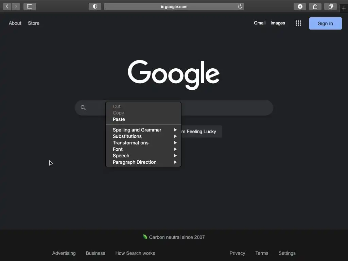Expand Spelling and Grammar submenu arrow
This screenshot has height=261, width=348.
coord(175,130)
